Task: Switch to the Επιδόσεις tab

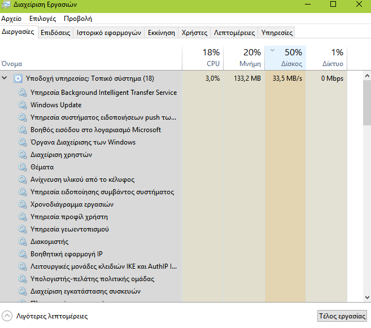Action: (55, 33)
